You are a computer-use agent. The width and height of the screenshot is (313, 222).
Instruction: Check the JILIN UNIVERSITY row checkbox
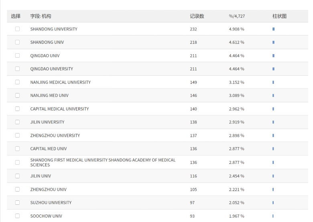coord(17,122)
